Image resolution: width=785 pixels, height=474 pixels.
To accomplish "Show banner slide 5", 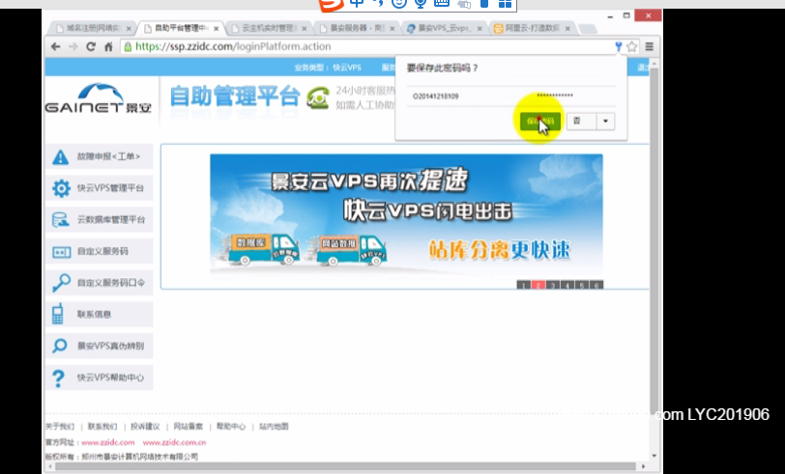I will coord(582,285).
